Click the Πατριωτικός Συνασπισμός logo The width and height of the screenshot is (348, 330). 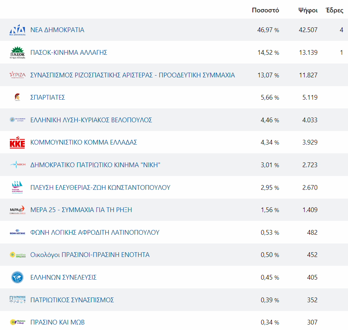17,300
